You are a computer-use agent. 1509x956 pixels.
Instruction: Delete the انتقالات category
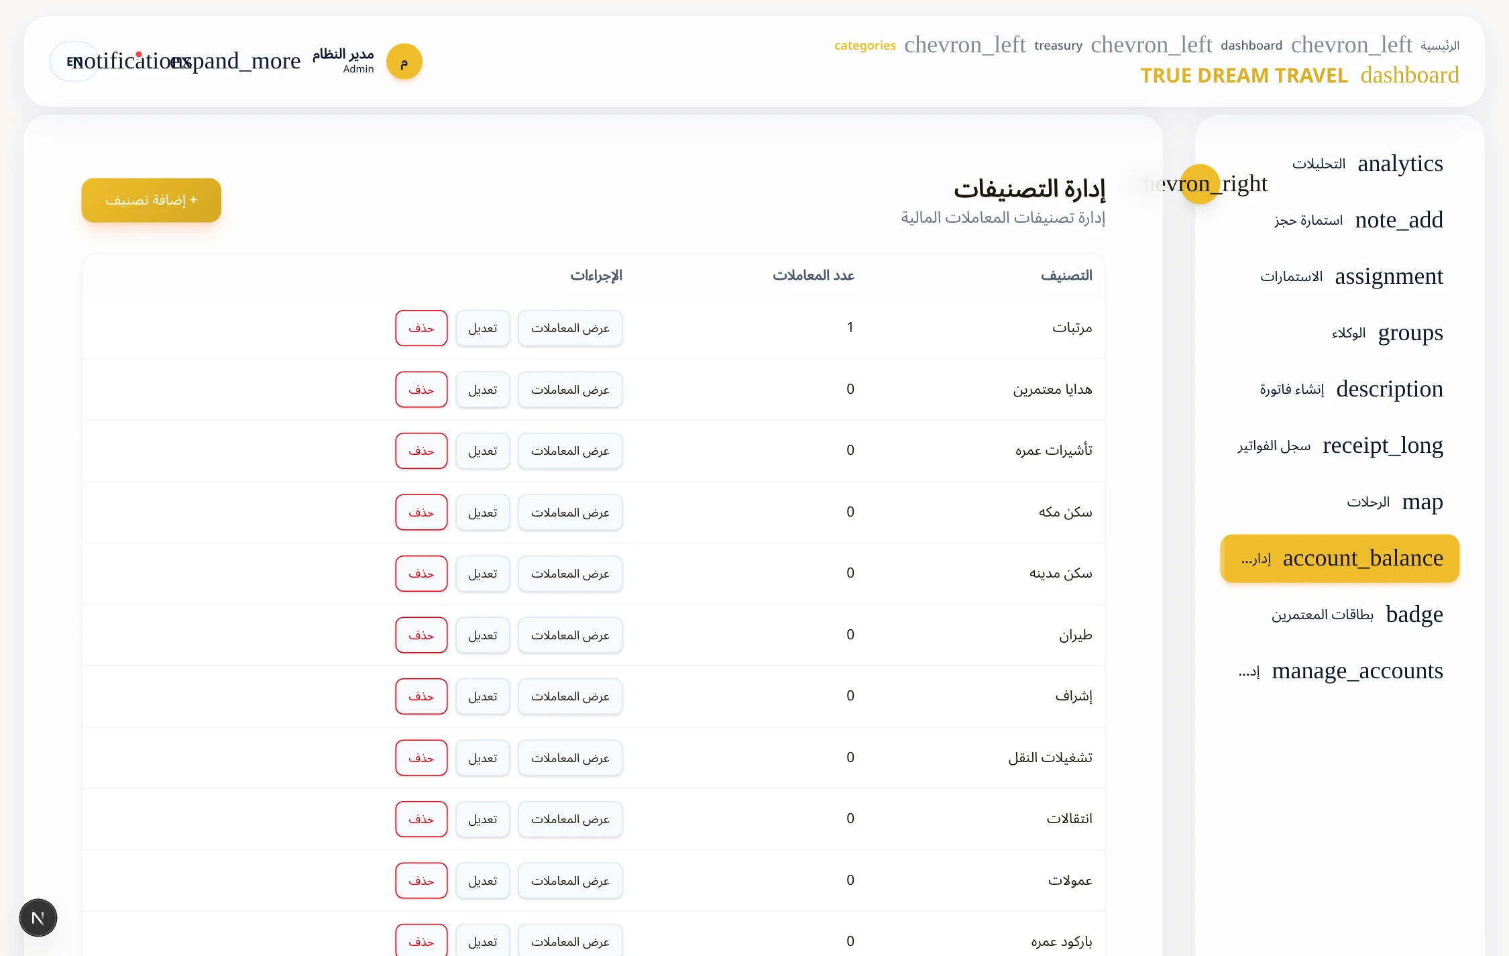point(421,819)
